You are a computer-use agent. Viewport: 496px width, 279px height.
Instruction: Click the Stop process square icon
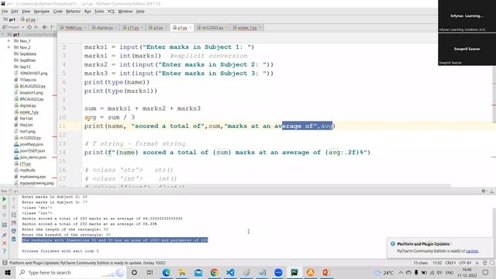click(5, 207)
